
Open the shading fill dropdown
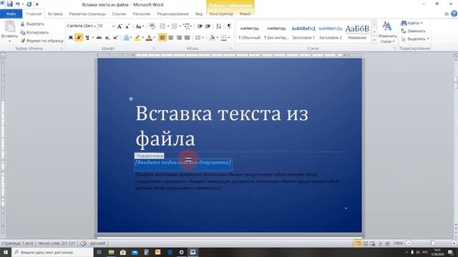coord(213,38)
